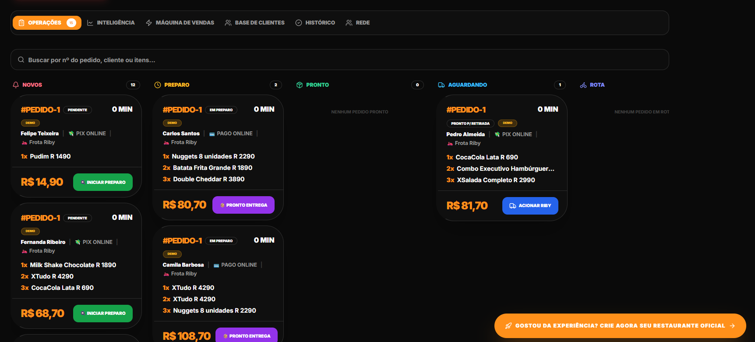The height and width of the screenshot is (342, 755).
Task: Click the box icon beside Pronto
Action: point(300,85)
